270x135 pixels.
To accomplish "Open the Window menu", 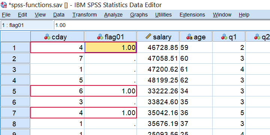I will pos(222,15).
